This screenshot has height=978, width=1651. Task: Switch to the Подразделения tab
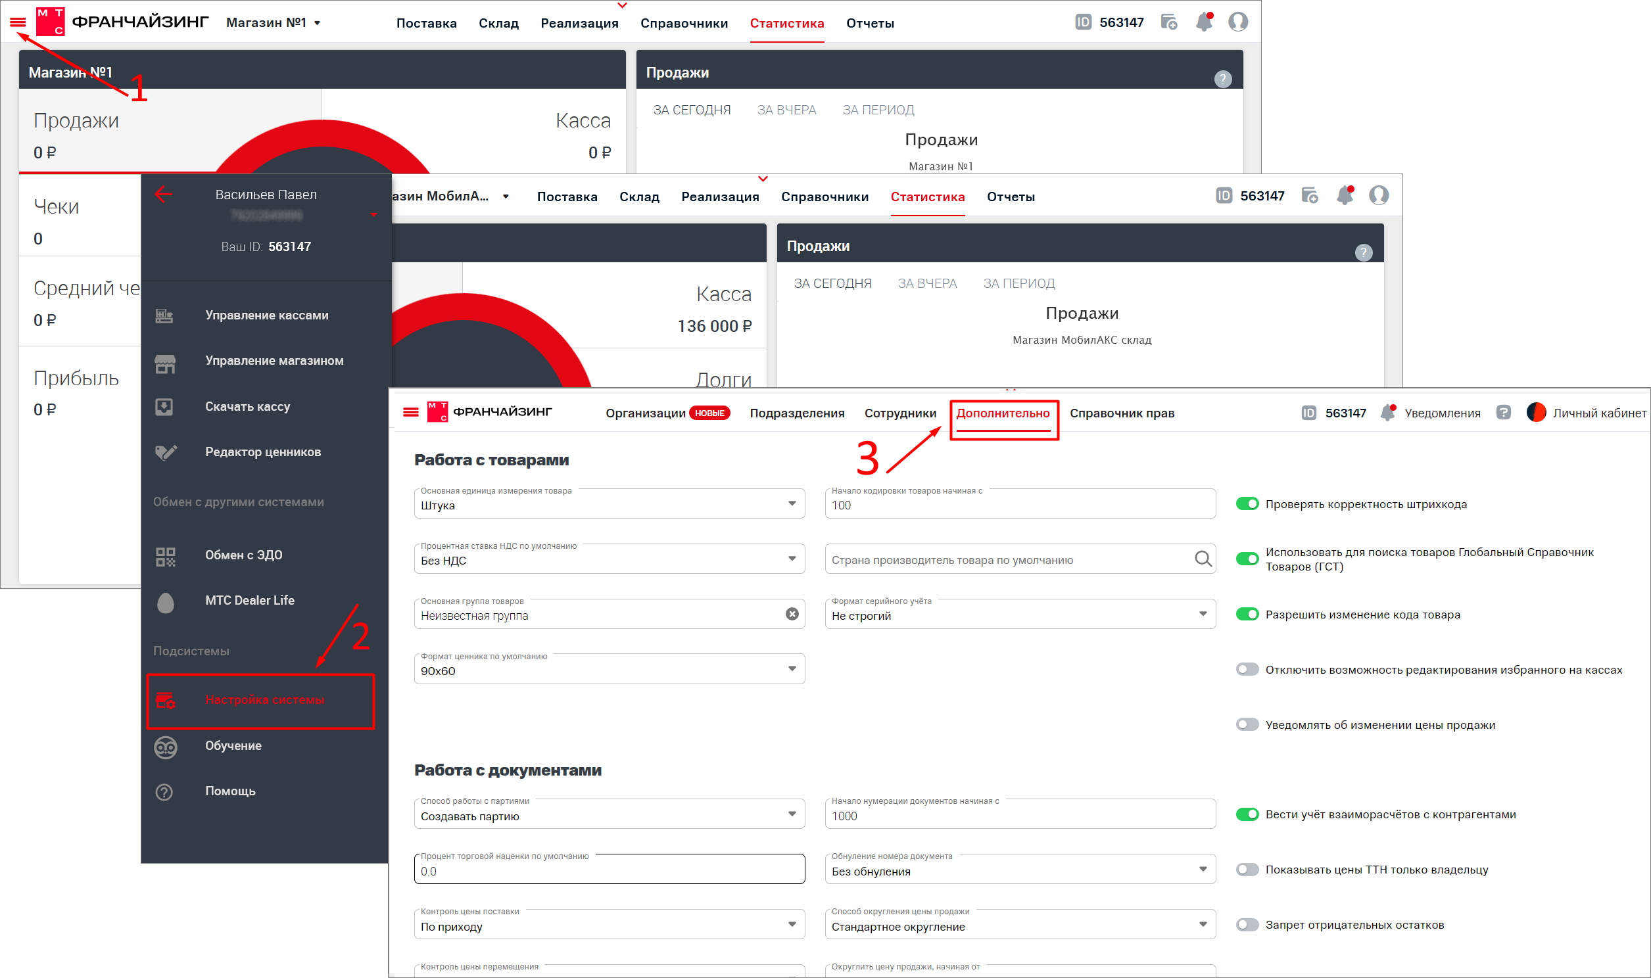pos(797,413)
